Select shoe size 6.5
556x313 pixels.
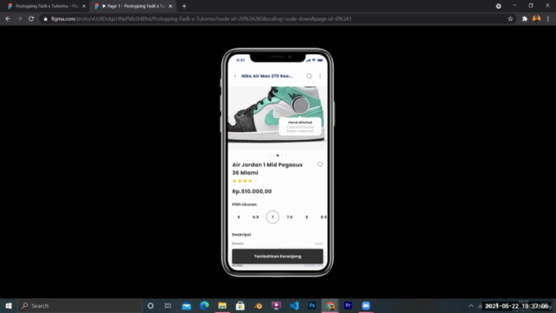[x=255, y=216]
